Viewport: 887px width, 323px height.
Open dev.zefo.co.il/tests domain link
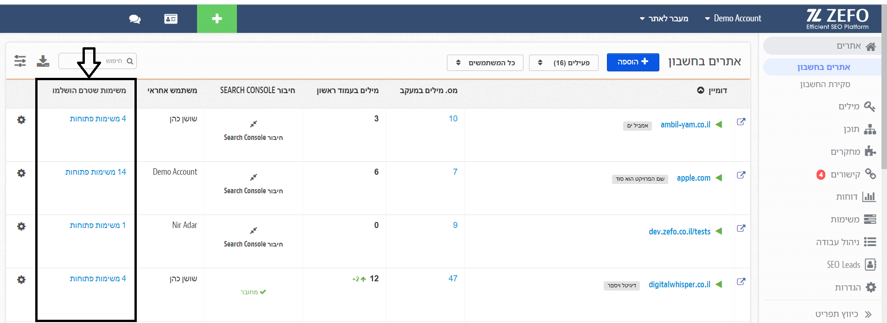click(x=680, y=231)
